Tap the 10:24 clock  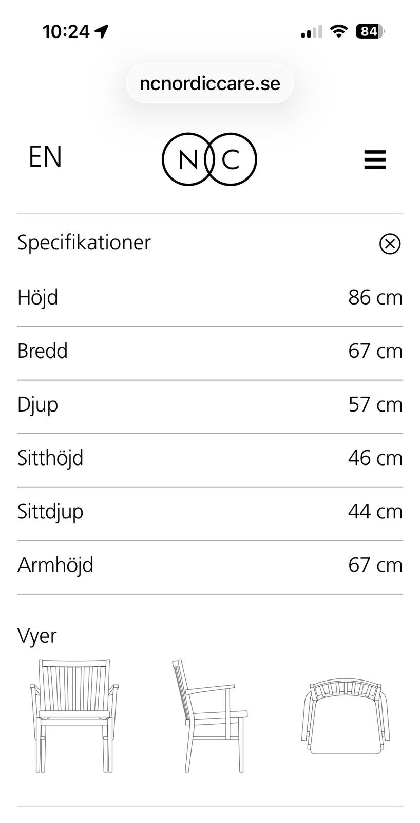[66, 32]
